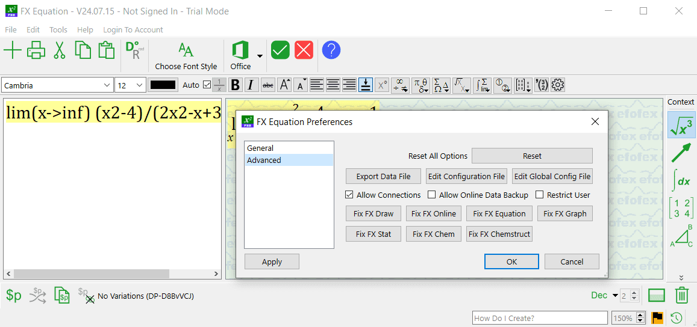Select the triangle ABC geometry context icon
This screenshot has height=327, width=697.
coord(681,236)
